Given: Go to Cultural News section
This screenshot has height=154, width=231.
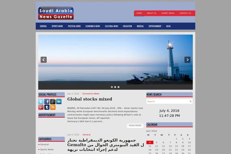Looking at the screenshot, I should click(x=112, y=26).
